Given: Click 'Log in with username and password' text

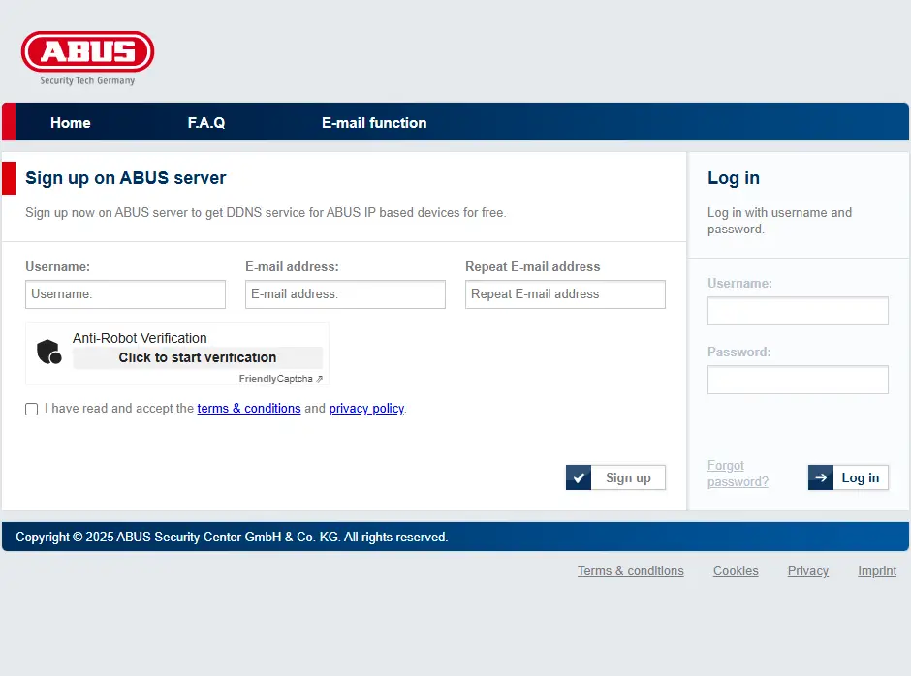Looking at the screenshot, I should pos(780,221).
